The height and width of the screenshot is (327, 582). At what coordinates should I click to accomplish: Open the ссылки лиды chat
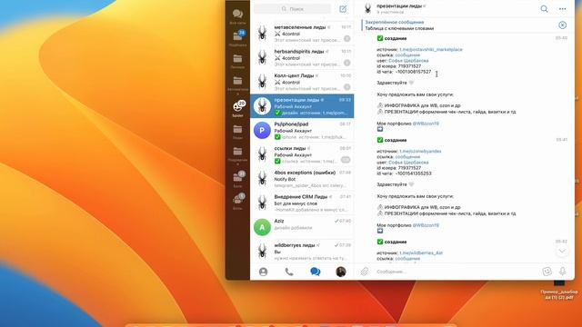point(302,154)
